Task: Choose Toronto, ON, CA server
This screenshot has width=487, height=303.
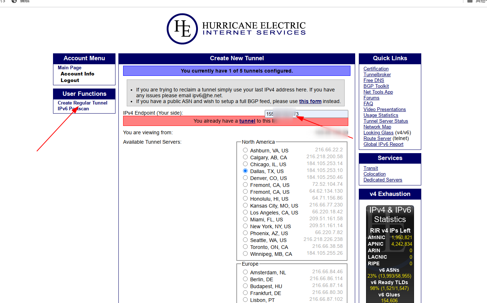Action: [245, 247]
